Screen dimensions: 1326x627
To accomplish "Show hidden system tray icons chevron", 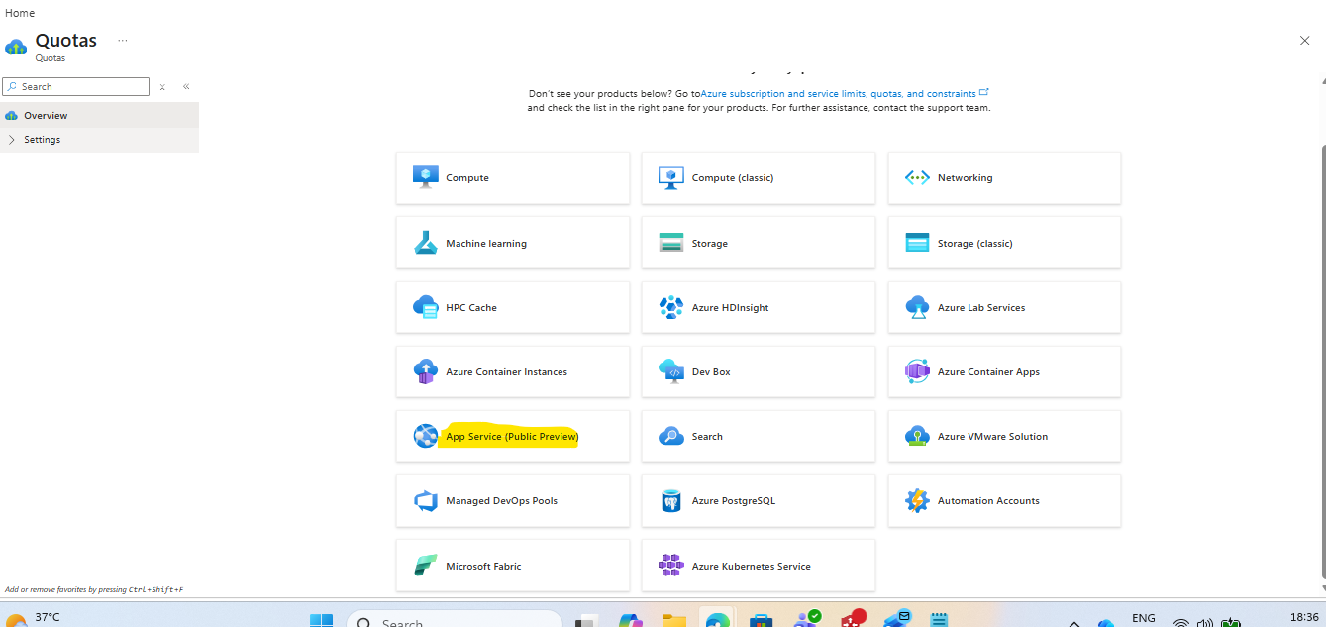I will point(1074,622).
